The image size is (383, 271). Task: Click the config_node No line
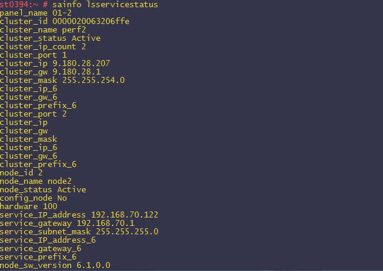tap(34, 198)
